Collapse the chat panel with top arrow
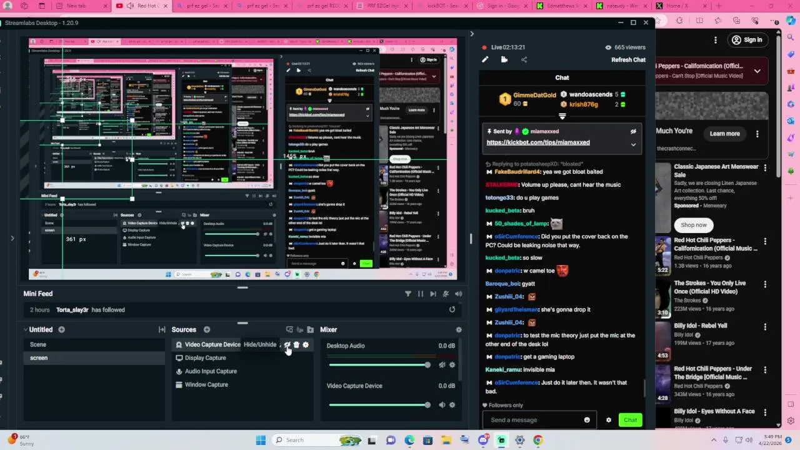The height and width of the screenshot is (450, 800). [472, 34]
